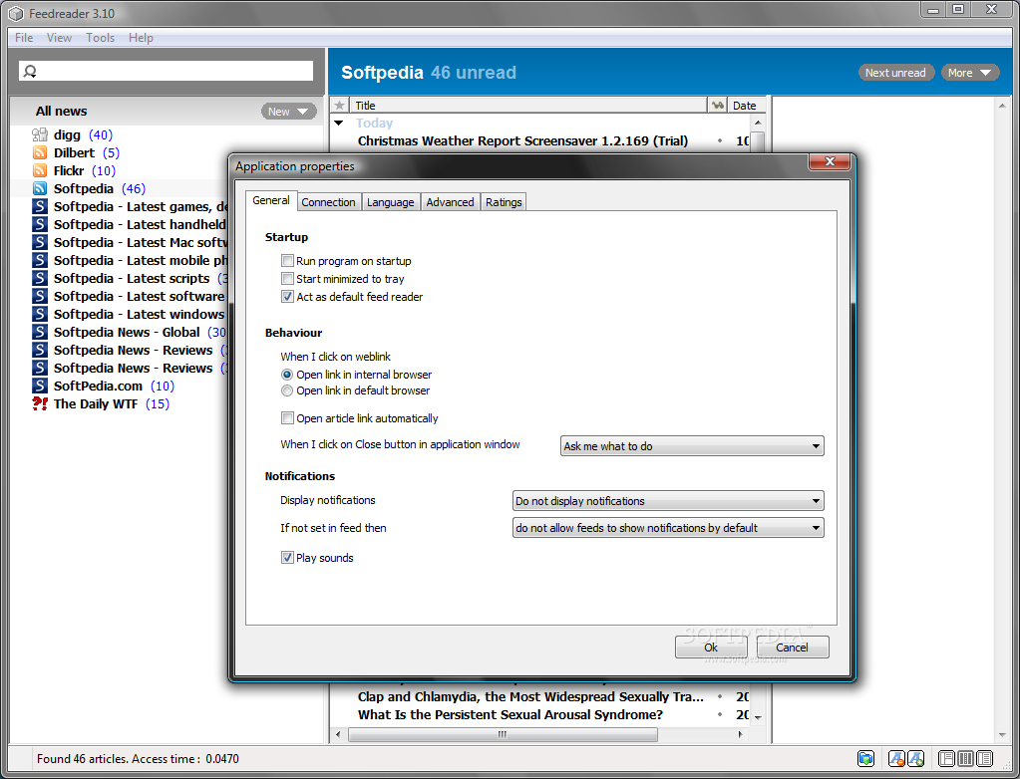Screen dimensions: 1020x779
Task: Click the Flickr RSS feed icon
Action: pos(40,170)
